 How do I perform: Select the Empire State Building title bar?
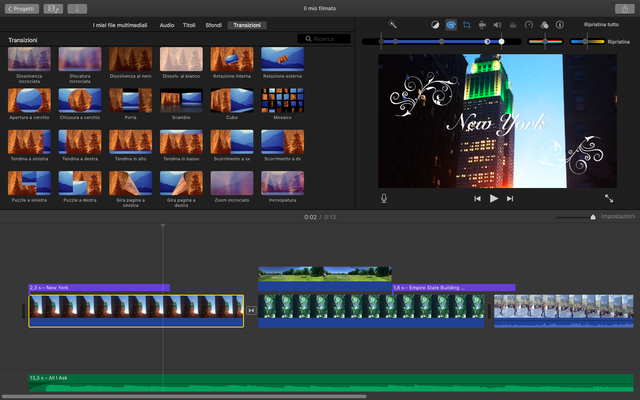[454, 288]
